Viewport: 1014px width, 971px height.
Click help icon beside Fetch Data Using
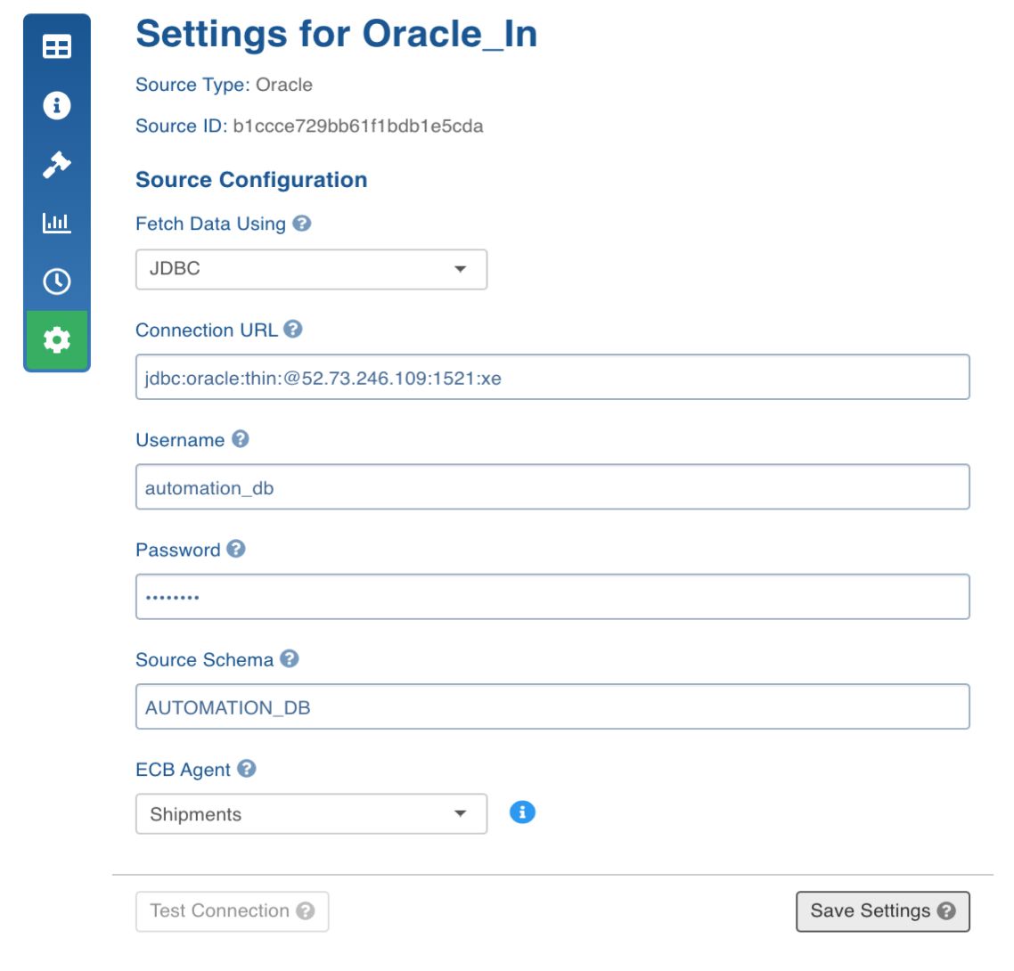click(301, 223)
